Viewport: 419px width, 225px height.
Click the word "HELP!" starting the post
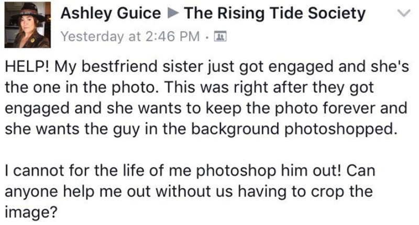point(26,68)
